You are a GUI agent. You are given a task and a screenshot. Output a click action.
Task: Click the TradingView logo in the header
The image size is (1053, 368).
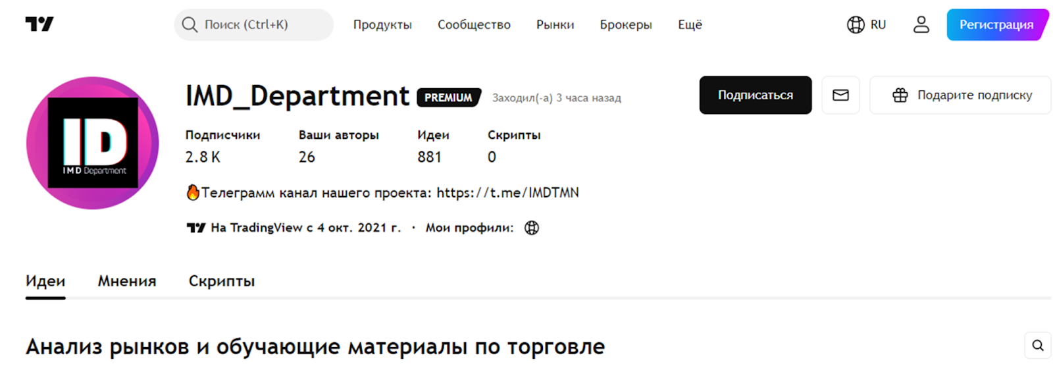click(x=39, y=24)
